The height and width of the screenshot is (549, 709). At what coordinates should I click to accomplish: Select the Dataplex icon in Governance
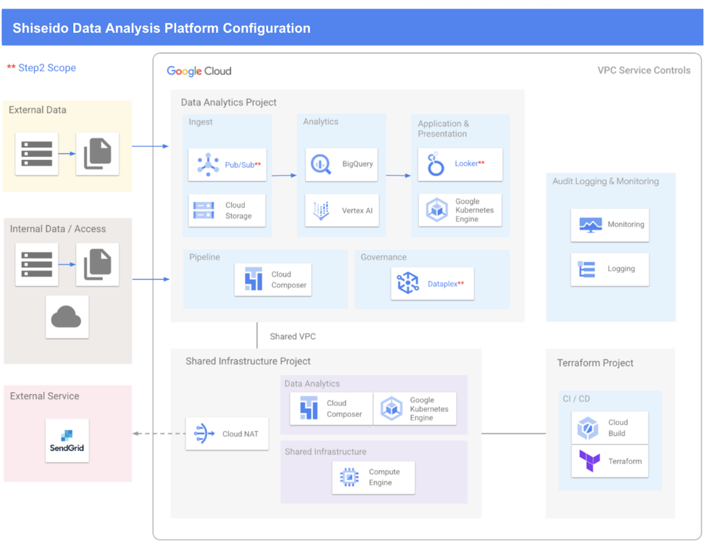(408, 283)
